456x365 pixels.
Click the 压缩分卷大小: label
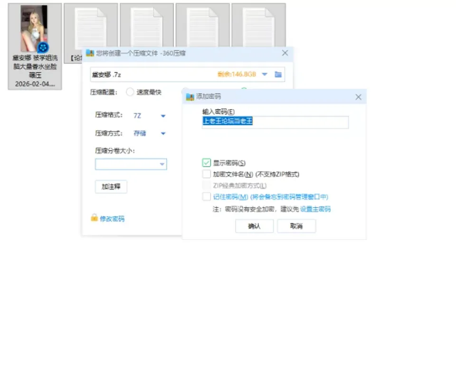pos(115,151)
